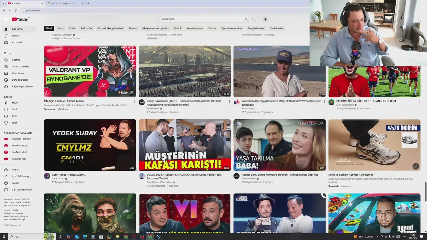Expand the Siz section chevron

click(10, 53)
